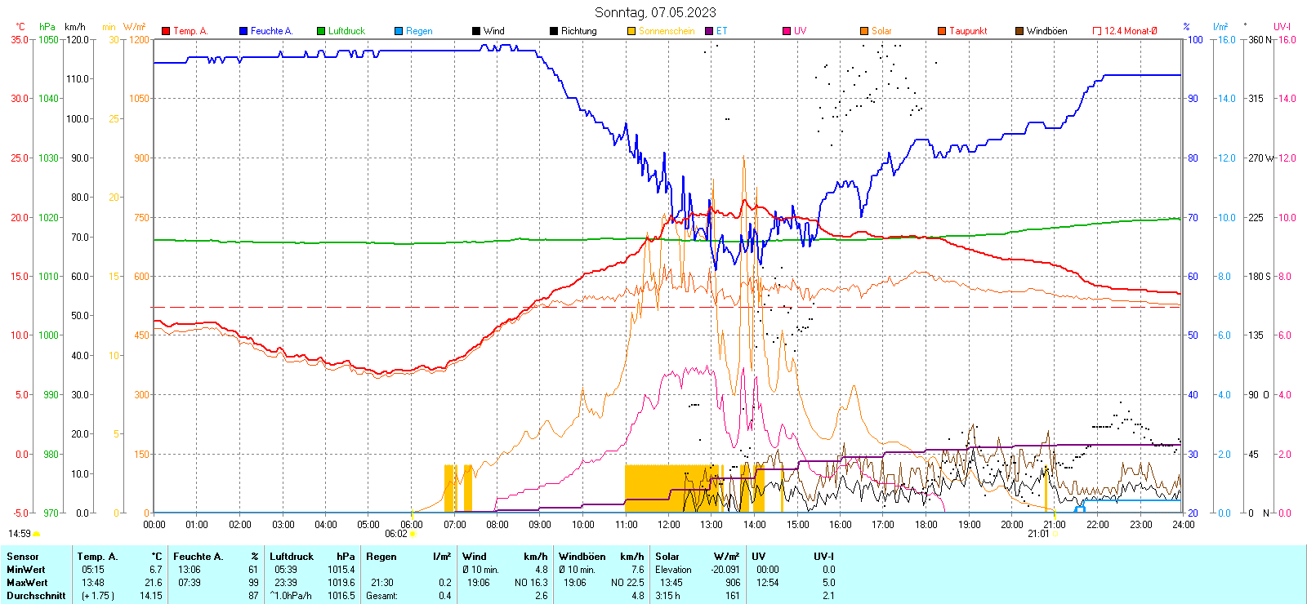
Task: Toggle the 12.4 Monat-Ø outlined legend box
Action: coord(1097,31)
